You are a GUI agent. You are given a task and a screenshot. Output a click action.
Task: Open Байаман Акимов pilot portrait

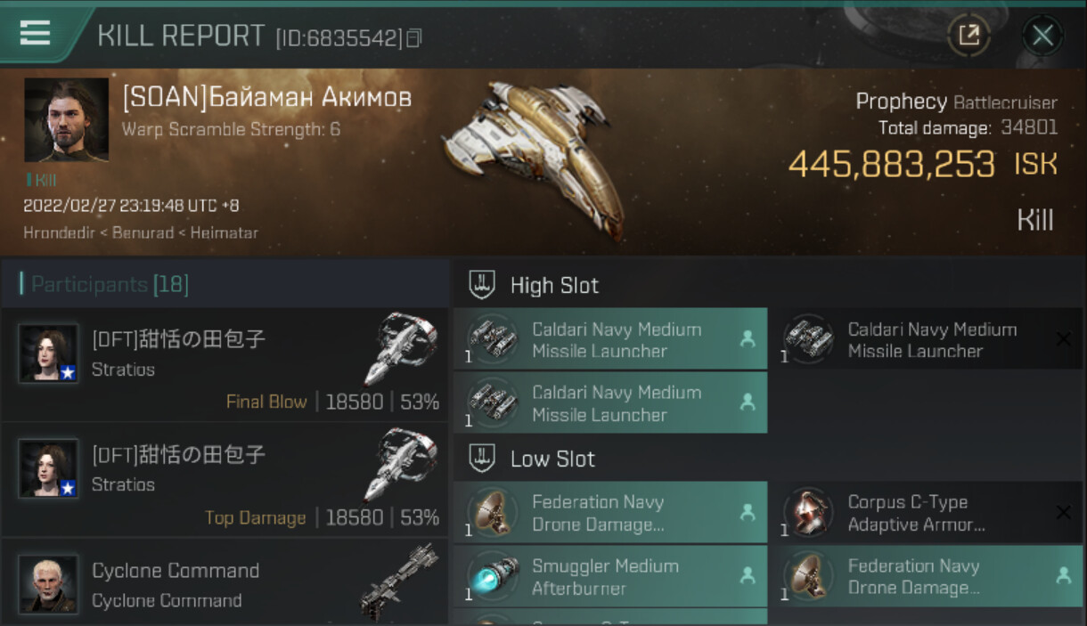click(x=66, y=119)
